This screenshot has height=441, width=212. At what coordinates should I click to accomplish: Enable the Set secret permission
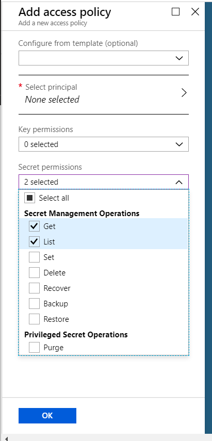point(35,257)
